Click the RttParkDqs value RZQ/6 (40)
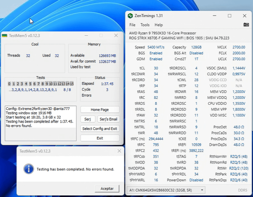 [x=239, y=180]
